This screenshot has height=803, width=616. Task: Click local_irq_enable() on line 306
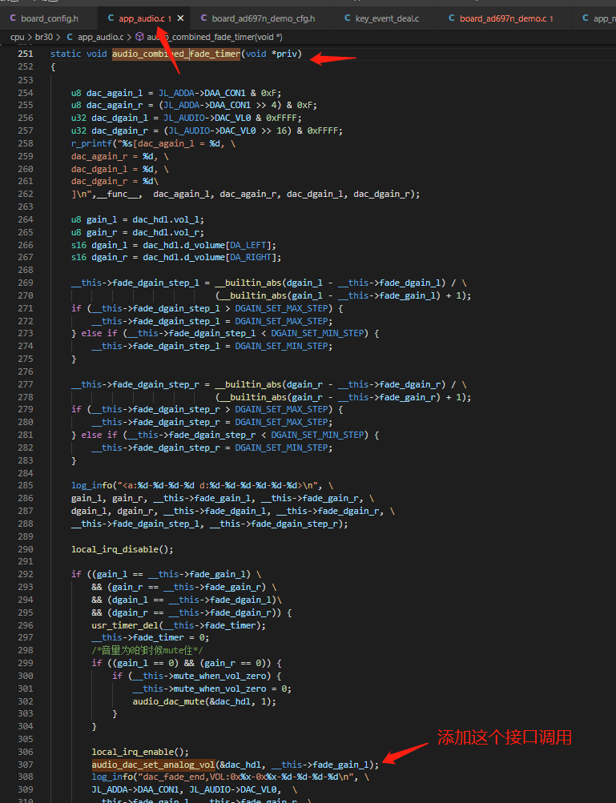pyautogui.click(x=140, y=752)
